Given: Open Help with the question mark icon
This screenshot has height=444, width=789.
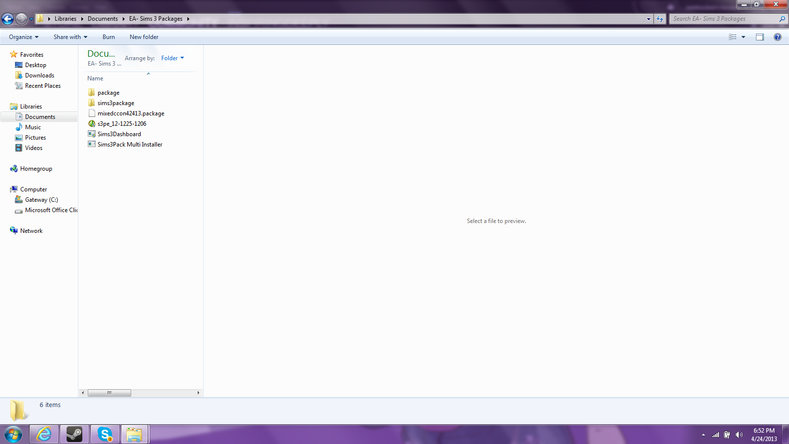Looking at the screenshot, I should 778,37.
